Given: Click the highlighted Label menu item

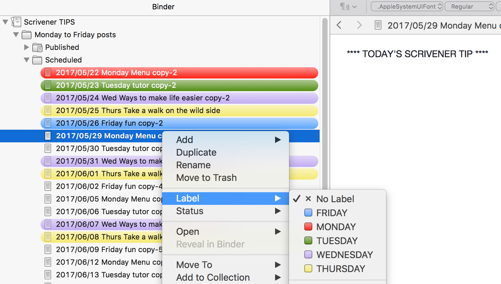Looking at the screenshot, I should pos(226,198).
